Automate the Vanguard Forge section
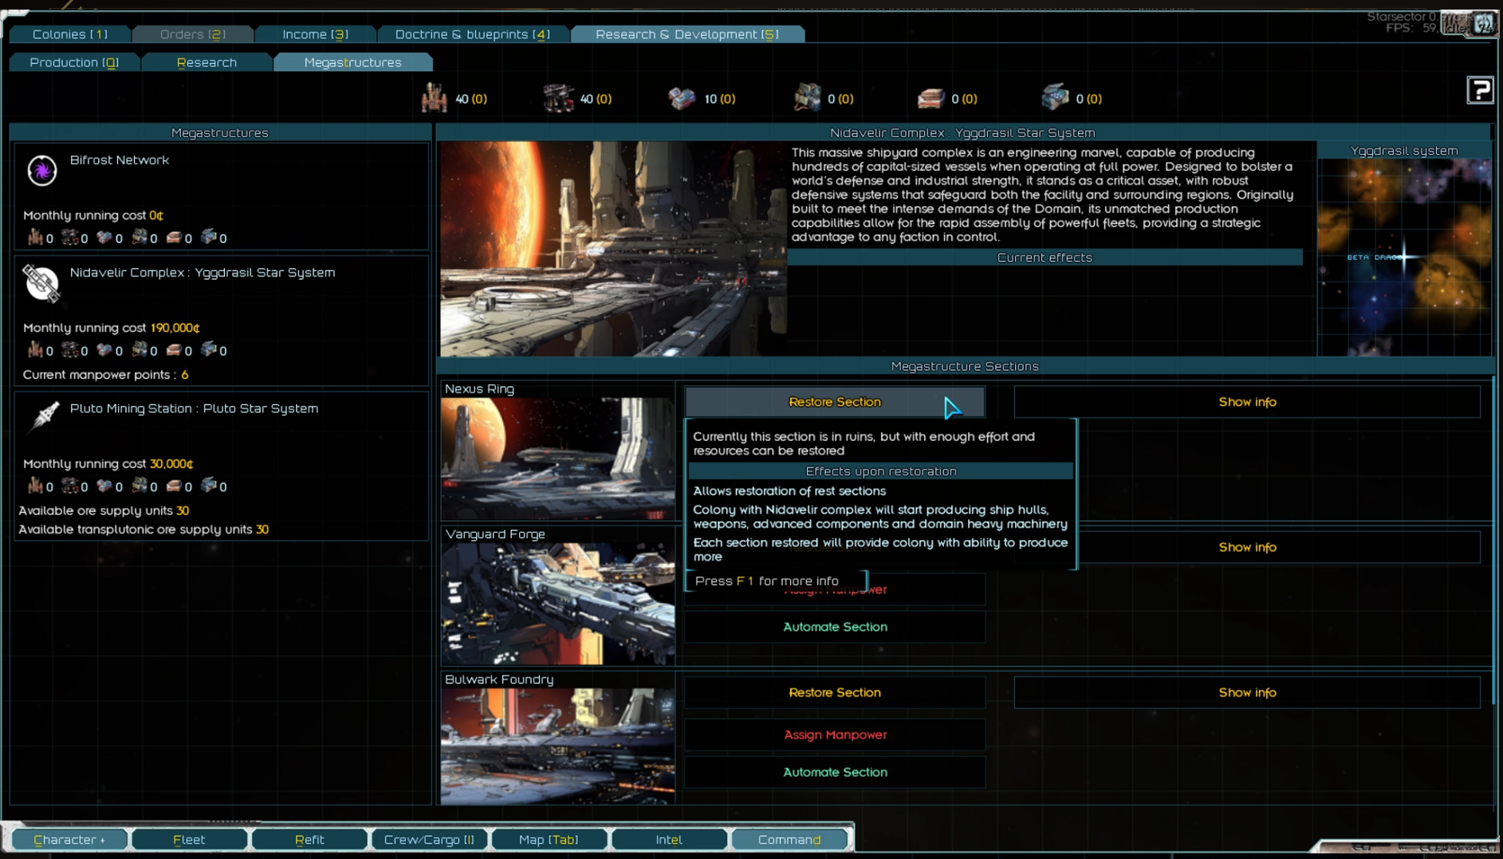Viewport: 1503px width, 859px height. (x=835, y=627)
